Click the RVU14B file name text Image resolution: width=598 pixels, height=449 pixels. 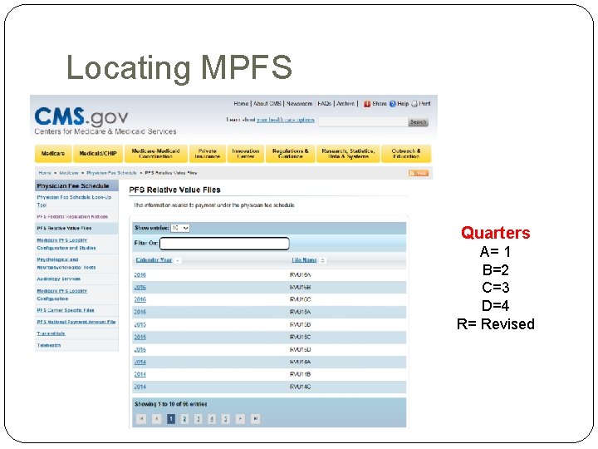pos(300,374)
